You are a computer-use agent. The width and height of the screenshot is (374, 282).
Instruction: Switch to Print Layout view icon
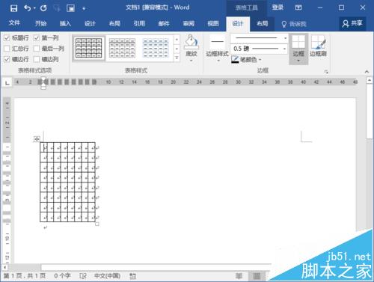257,276
